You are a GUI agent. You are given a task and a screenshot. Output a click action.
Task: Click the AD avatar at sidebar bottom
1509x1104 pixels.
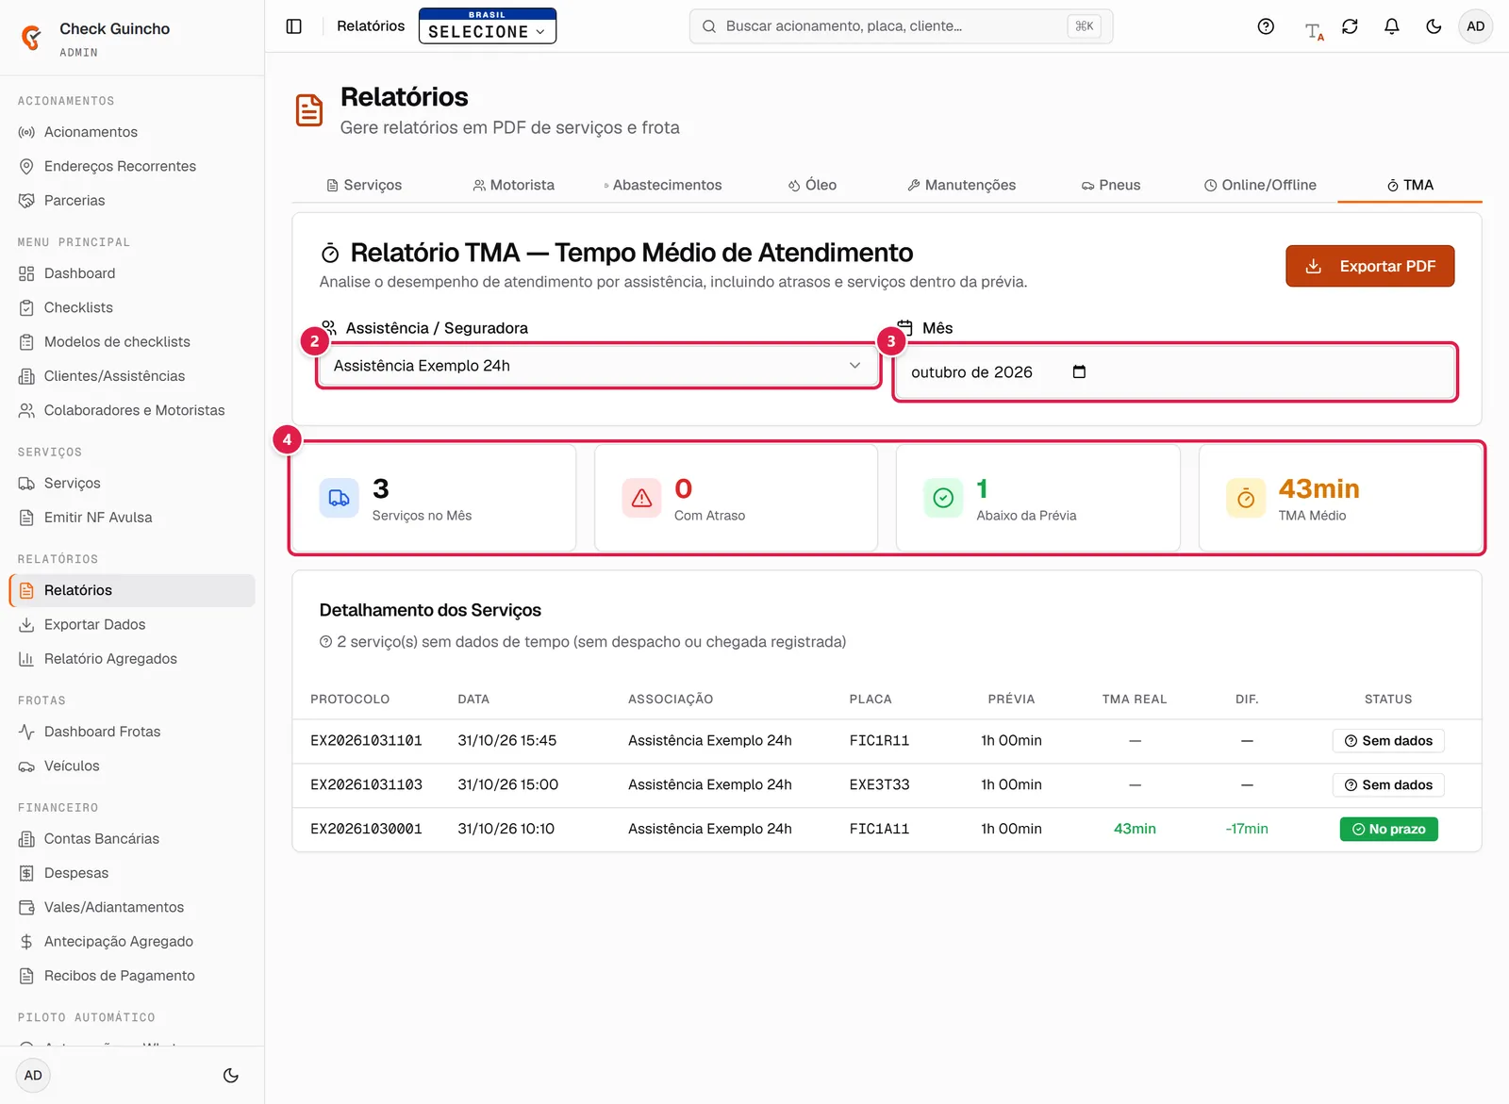pyautogui.click(x=33, y=1076)
